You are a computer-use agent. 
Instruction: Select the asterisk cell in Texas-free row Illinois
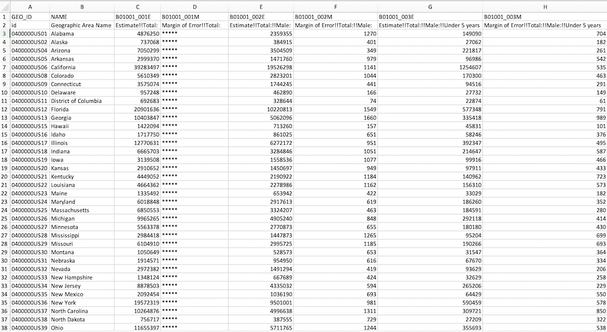tap(195, 143)
